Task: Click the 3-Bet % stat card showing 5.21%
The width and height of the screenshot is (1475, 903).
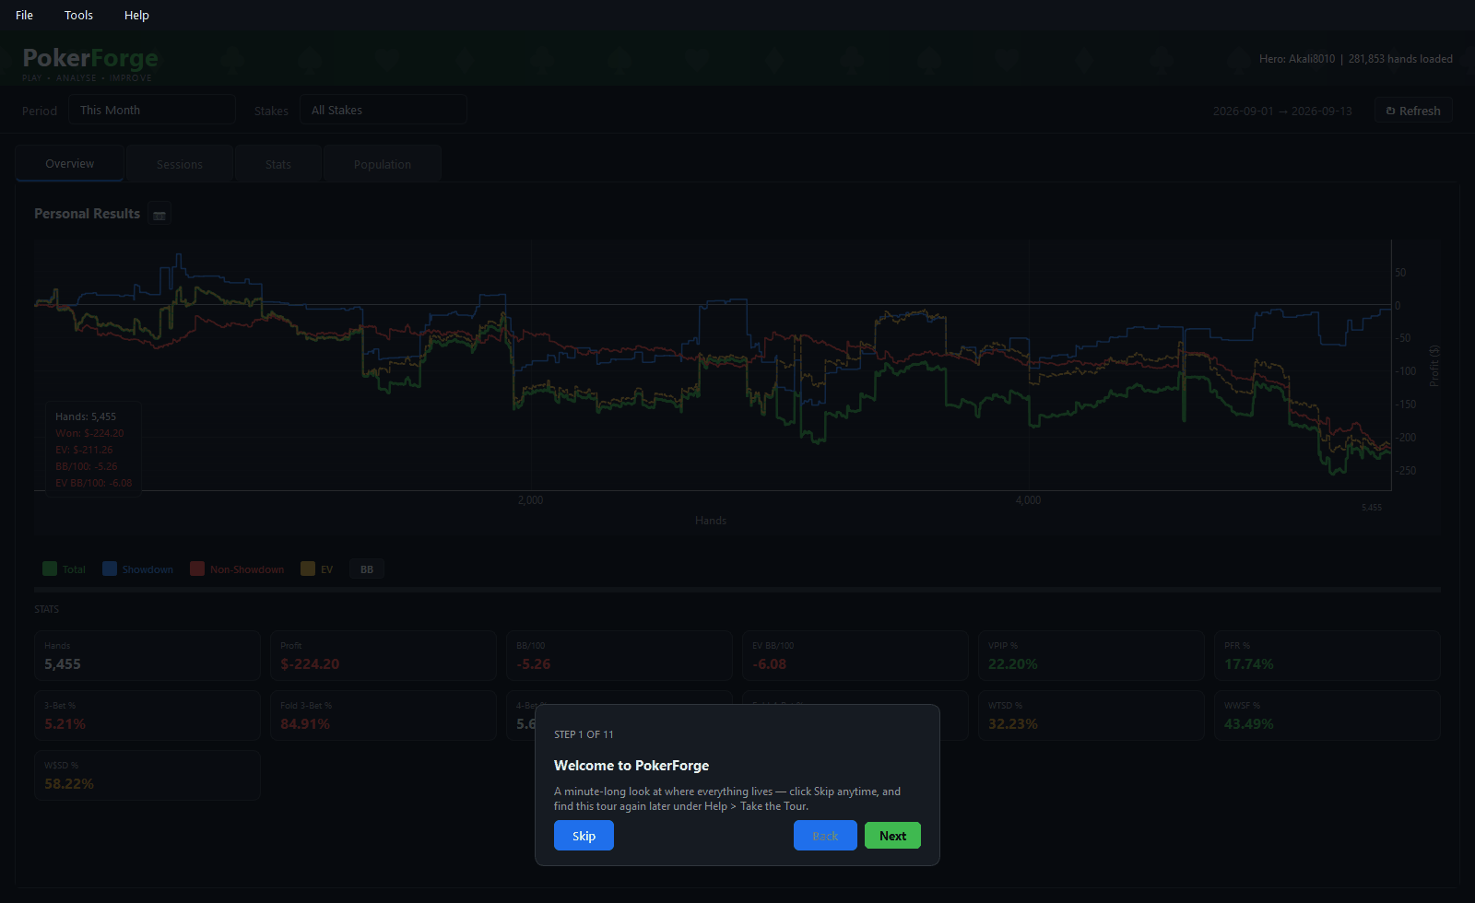Action: 147,715
